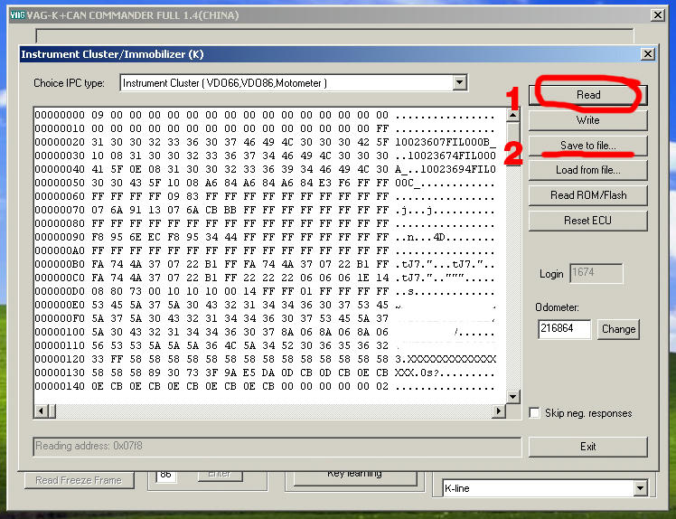Close the VAG-K+CAN Commander main window
This screenshot has height=519, width=676.
coord(657,15)
